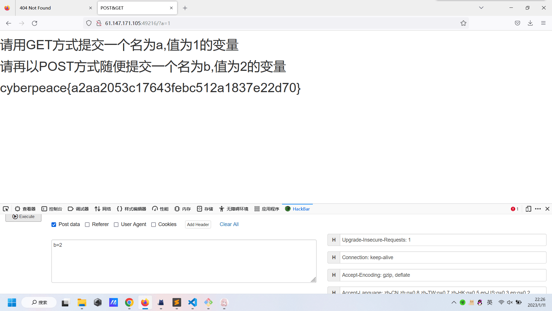Expand the list all tabs dropdown
Screen dimensions: 552x311
pyautogui.click(x=481, y=8)
